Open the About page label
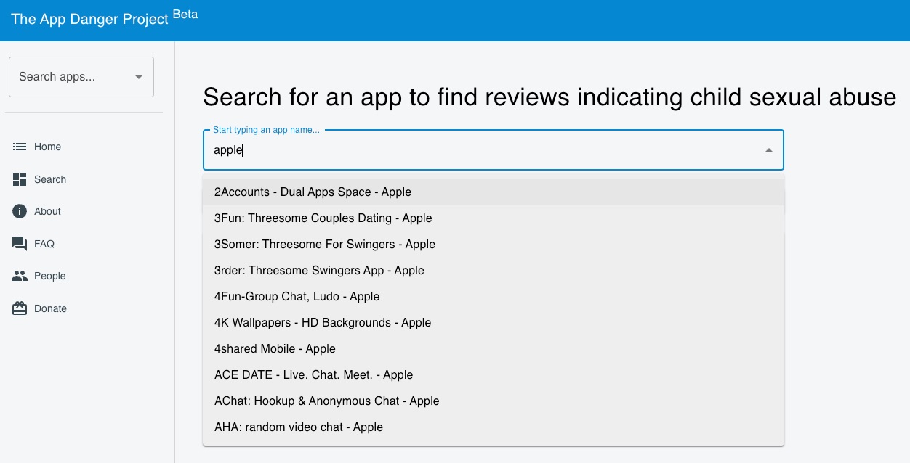The height and width of the screenshot is (463, 910). [47, 211]
